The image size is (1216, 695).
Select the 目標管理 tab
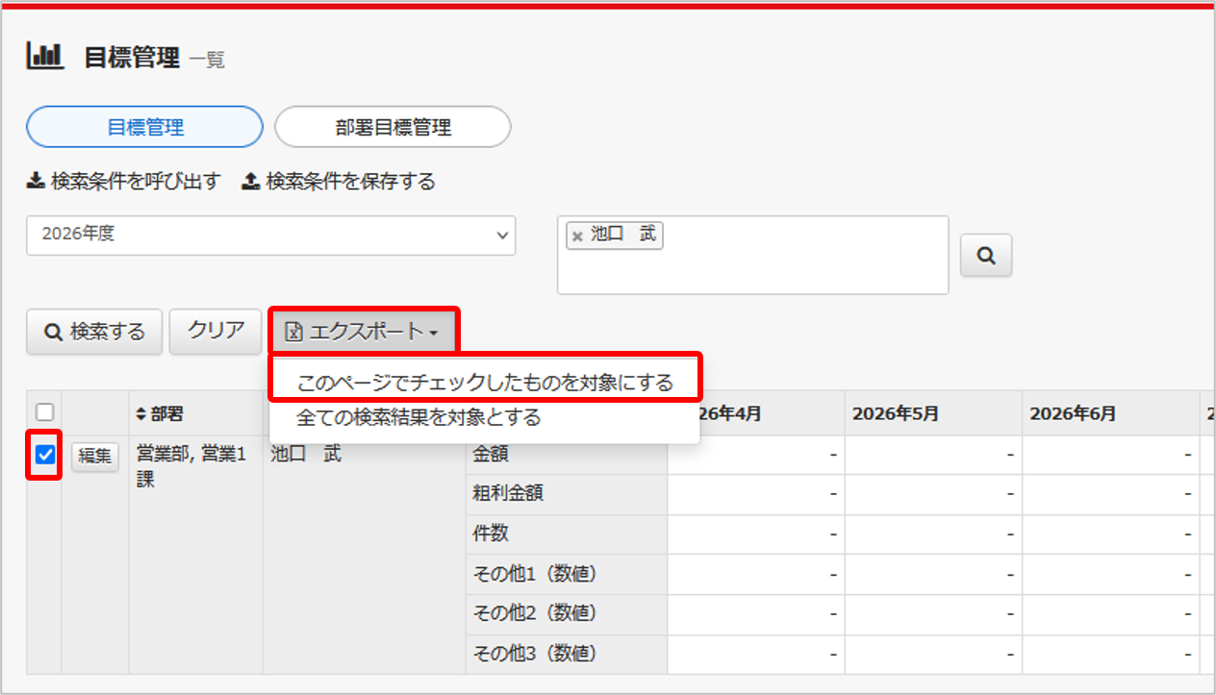click(144, 127)
